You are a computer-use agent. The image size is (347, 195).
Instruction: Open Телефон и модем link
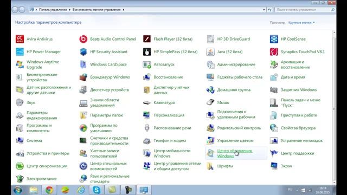tap(170, 141)
